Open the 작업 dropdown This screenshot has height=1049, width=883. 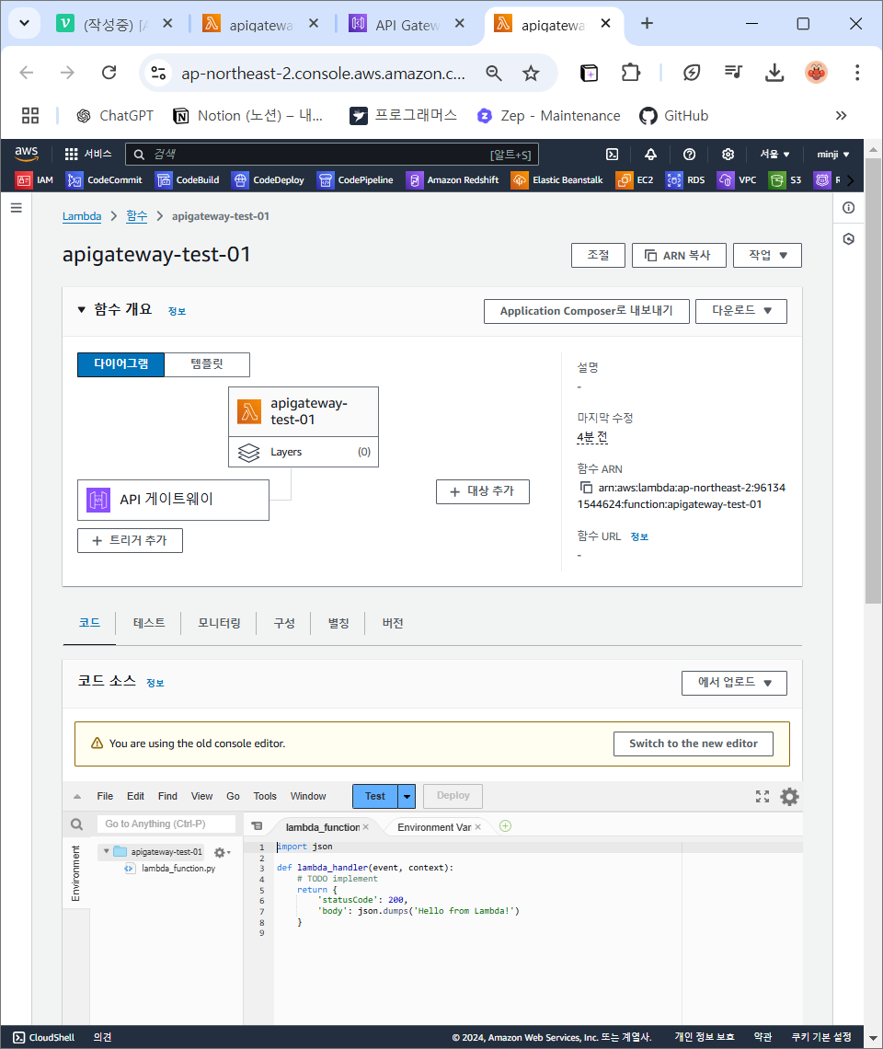[x=767, y=255]
